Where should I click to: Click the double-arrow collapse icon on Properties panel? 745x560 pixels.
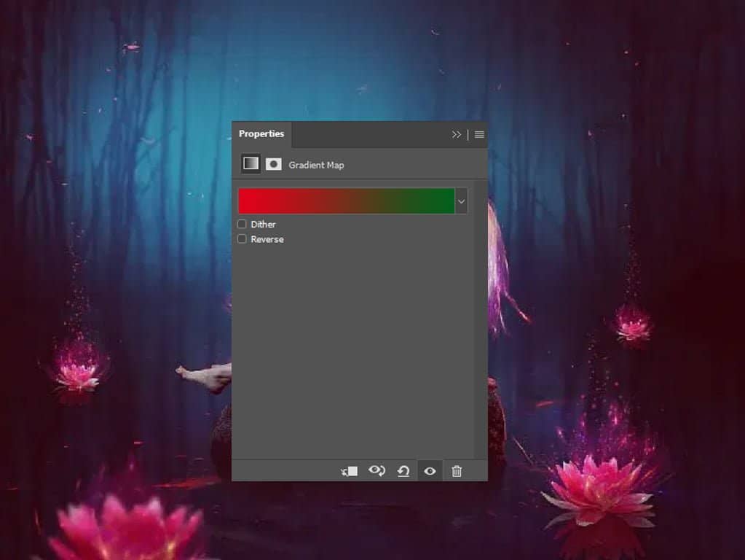(x=457, y=134)
